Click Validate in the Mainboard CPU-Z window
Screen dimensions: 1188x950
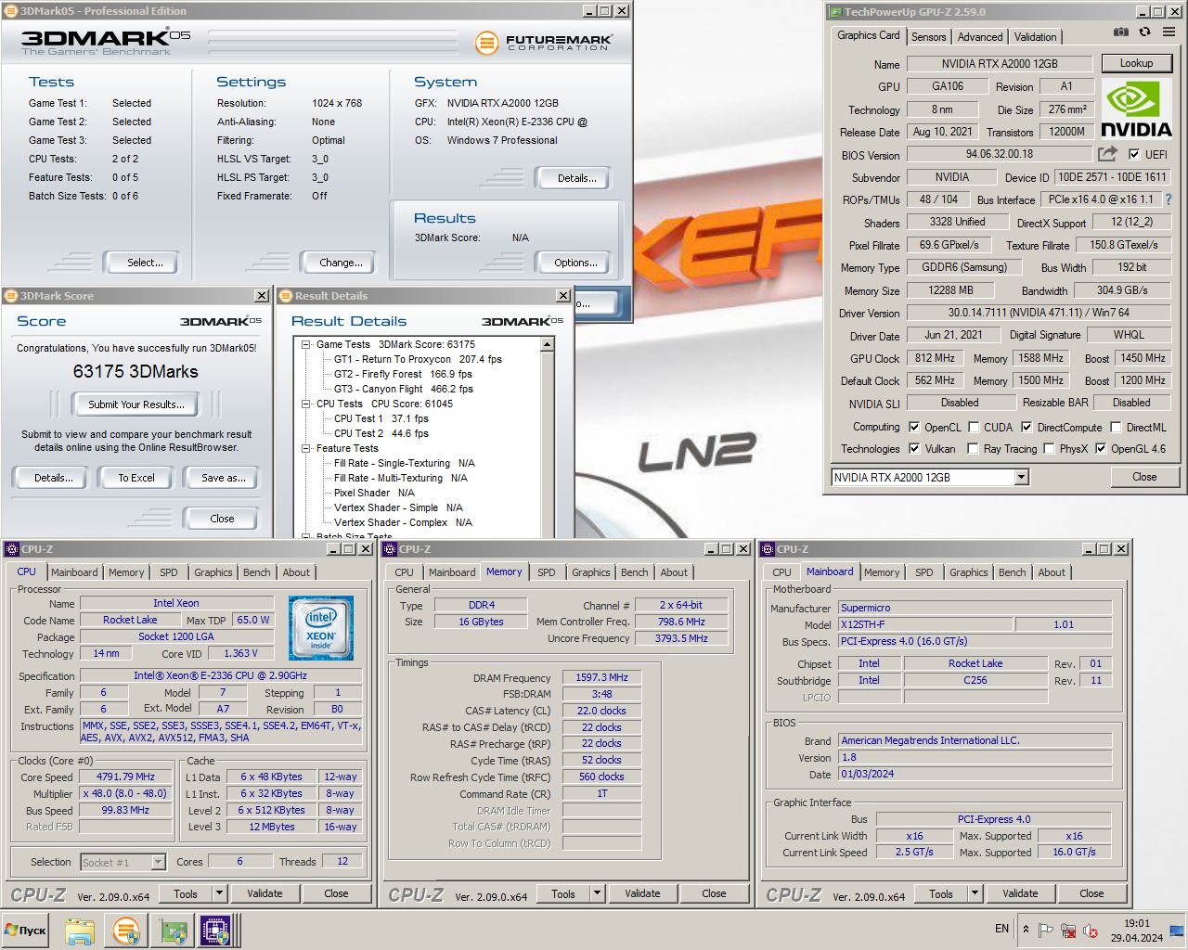tap(1020, 894)
